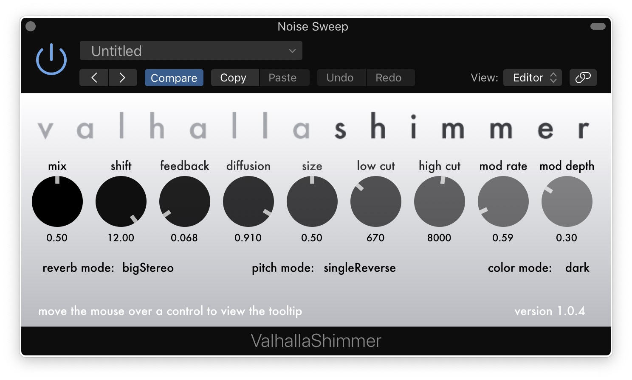Click the mod rate value 0.59
The height and width of the screenshot is (380, 632).
pyautogui.click(x=503, y=237)
